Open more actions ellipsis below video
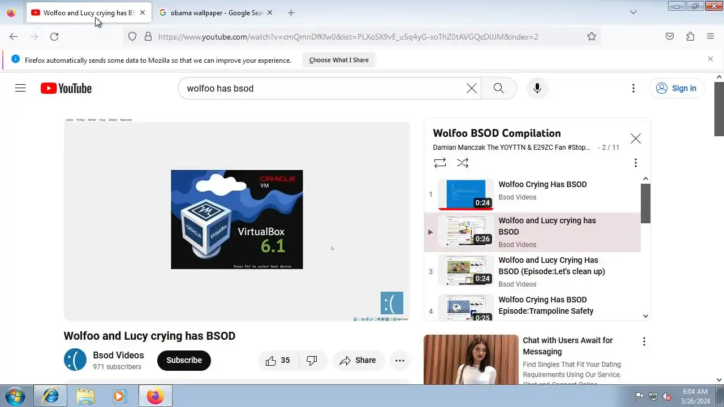 tap(400, 361)
